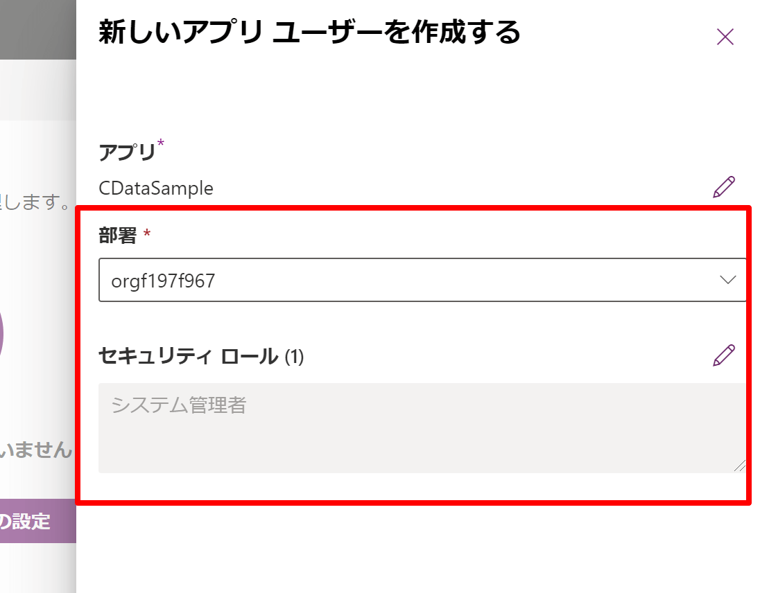Click the resize handle of the roles box

click(740, 466)
